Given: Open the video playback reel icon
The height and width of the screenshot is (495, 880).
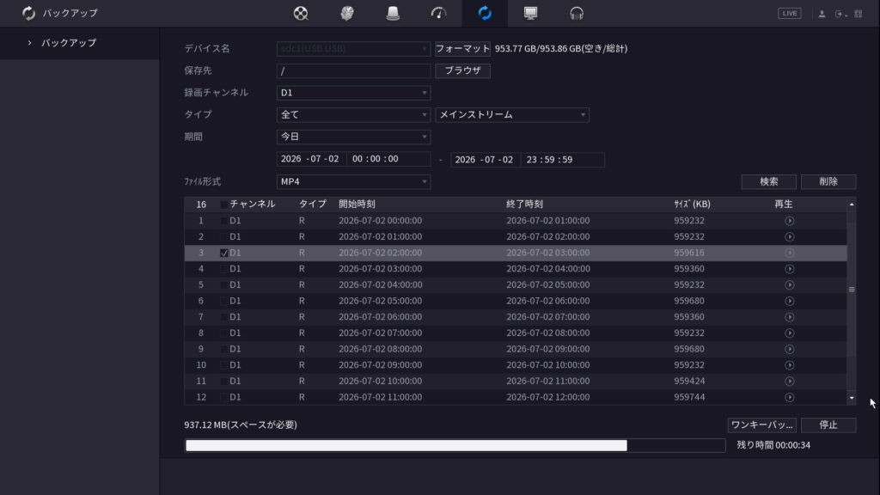Looking at the screenshot, I should click(x=301, y=13).
